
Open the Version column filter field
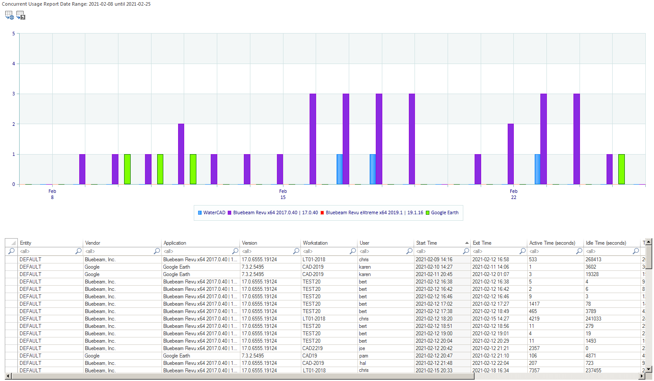coord(266,251)
